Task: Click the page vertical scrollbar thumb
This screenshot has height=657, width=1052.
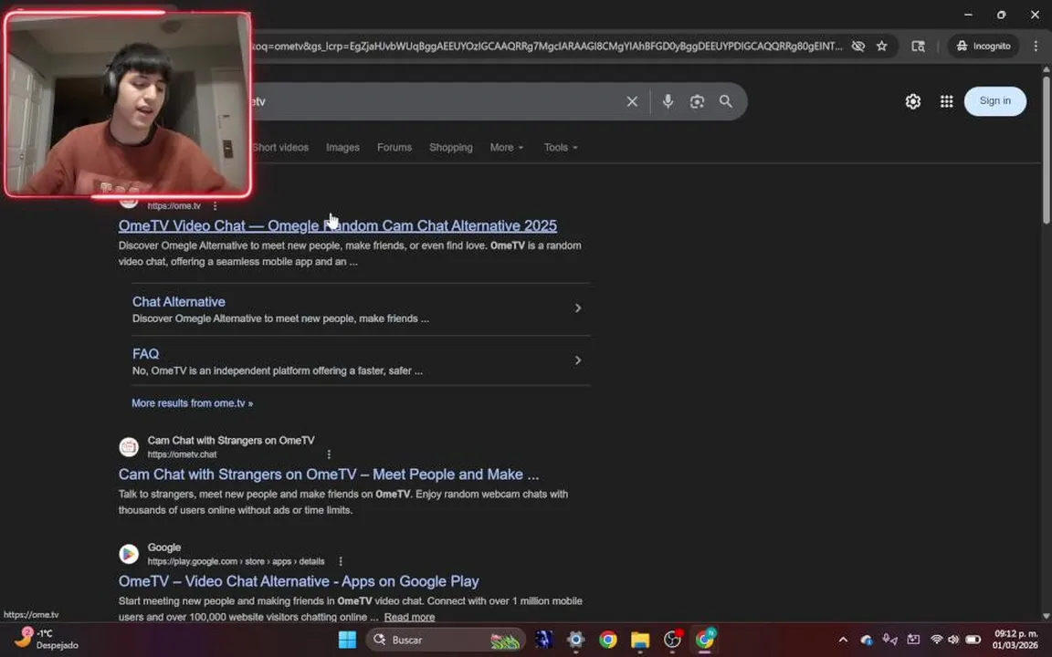Action: pyautogui.click(x=1046, y=150)
